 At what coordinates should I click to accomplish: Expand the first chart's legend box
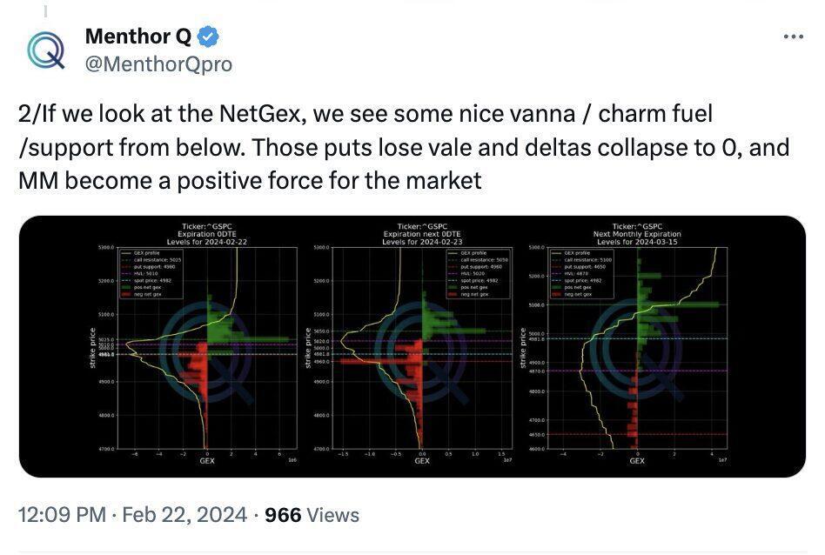150,271
